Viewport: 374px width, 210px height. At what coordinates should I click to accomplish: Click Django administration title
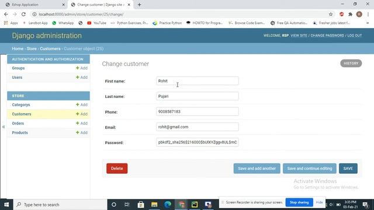(x=47, y=36)
